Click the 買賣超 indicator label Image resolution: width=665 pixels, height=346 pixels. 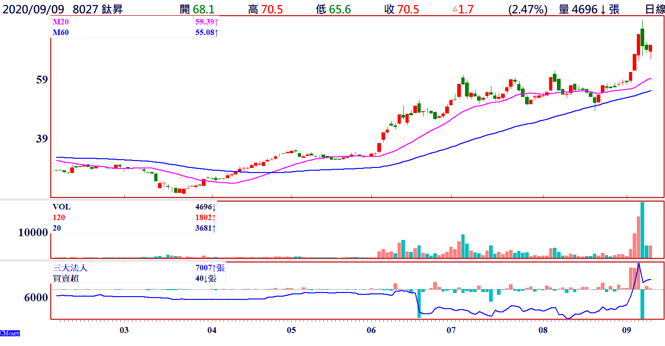(x=63, y=278)
